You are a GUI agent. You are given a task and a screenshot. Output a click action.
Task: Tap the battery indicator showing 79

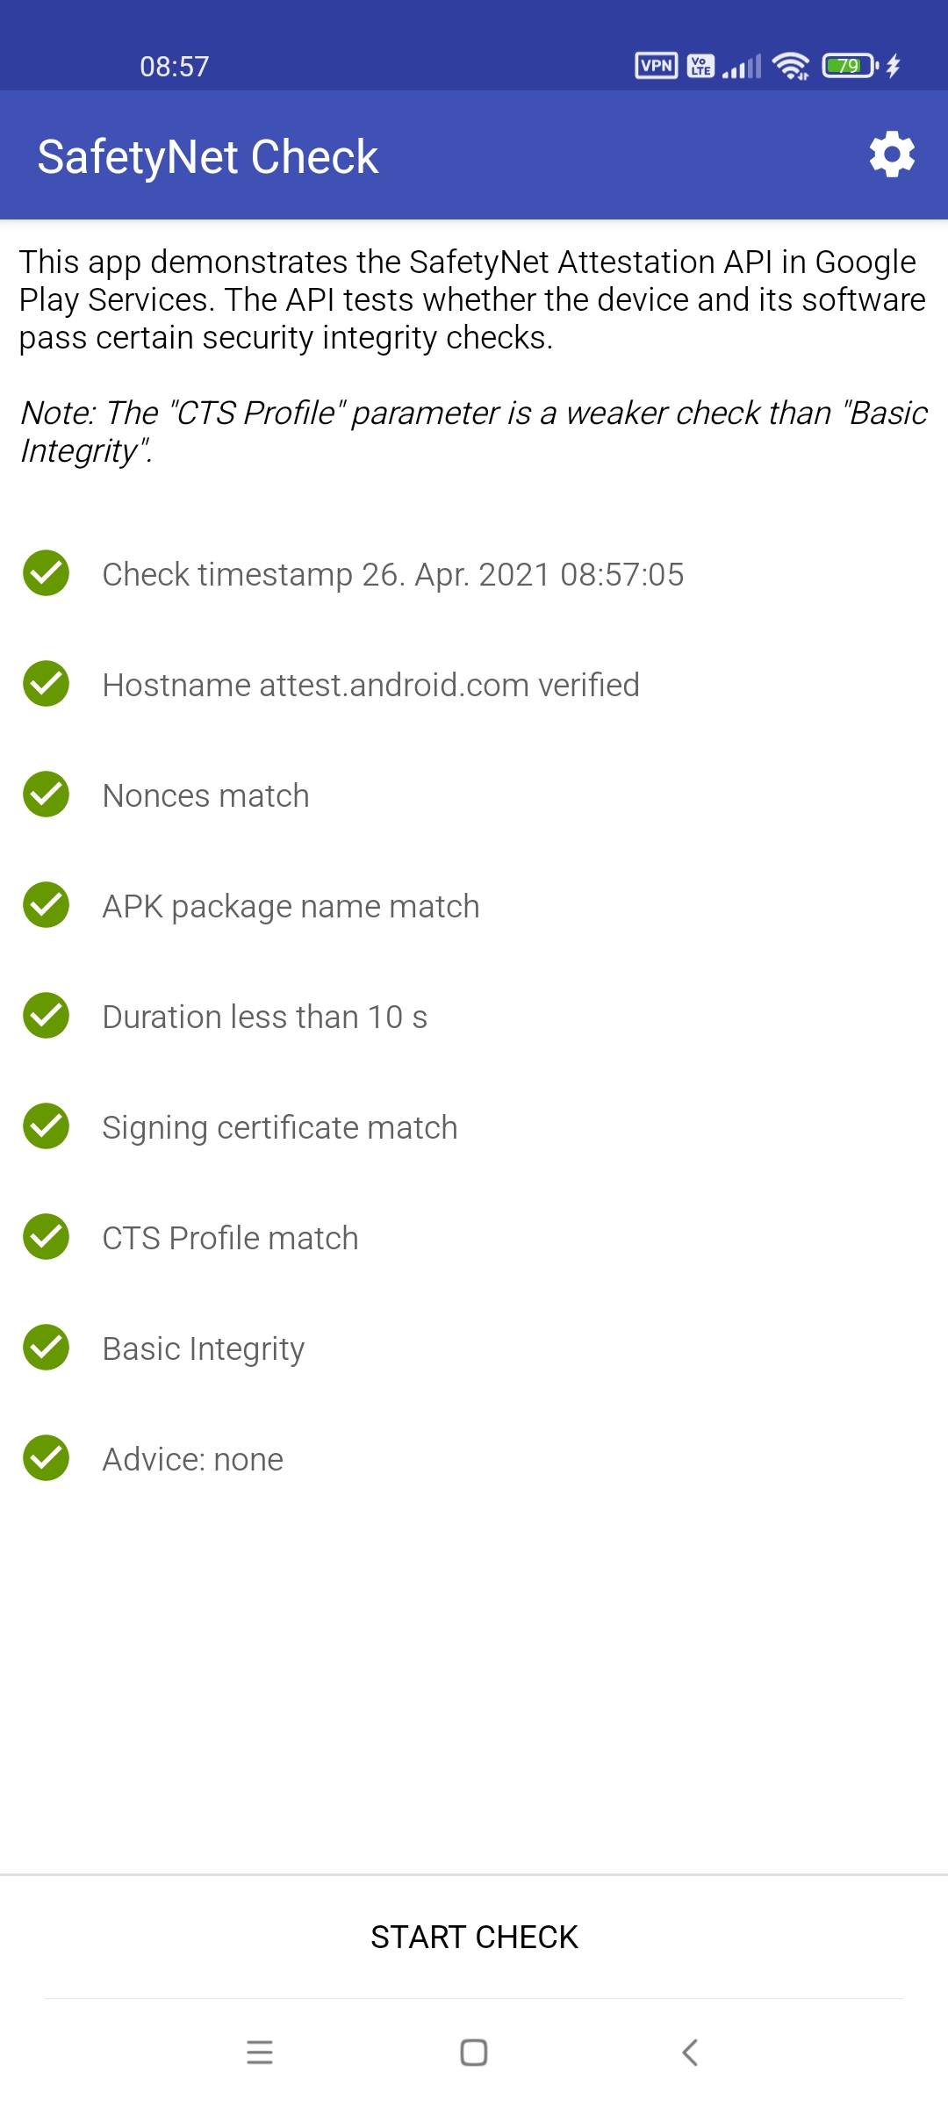[850, 66]
